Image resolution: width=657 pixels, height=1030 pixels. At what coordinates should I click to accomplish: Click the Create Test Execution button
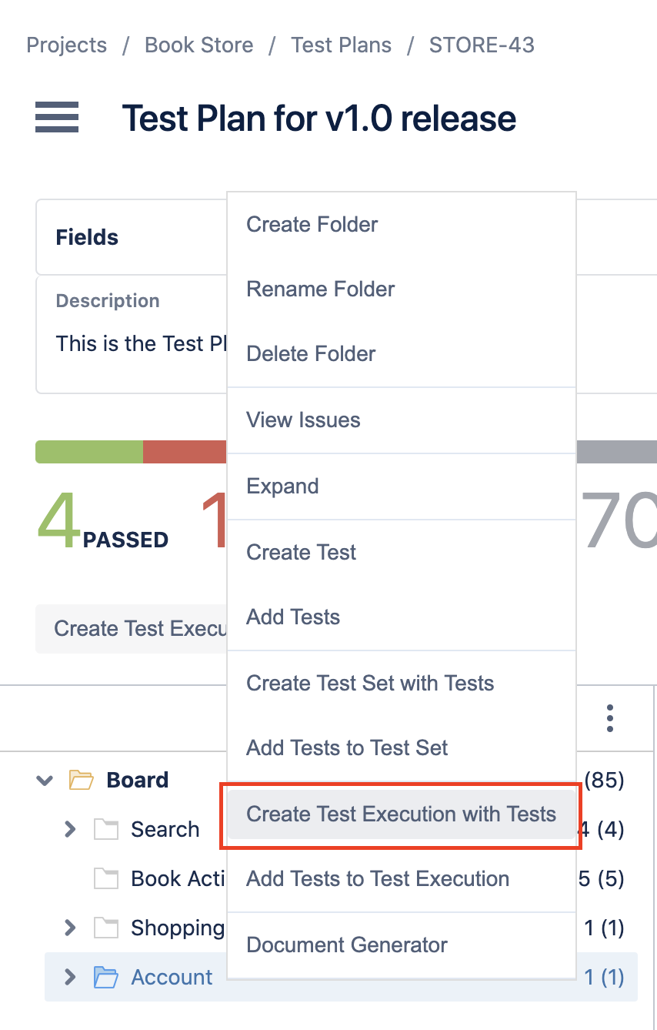click(132, 629)
